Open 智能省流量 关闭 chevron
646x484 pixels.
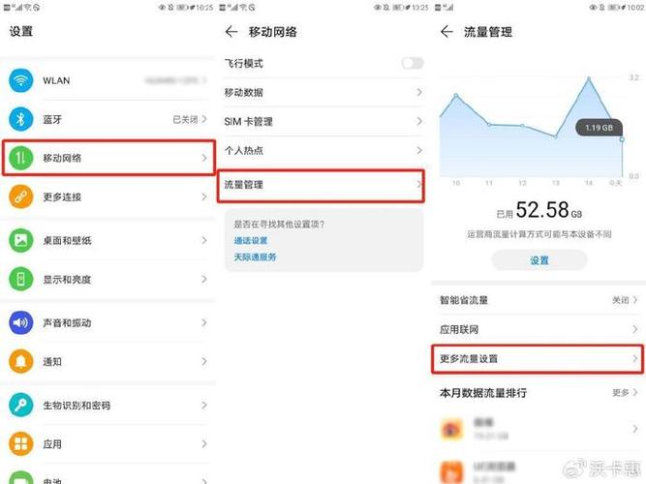pos(635,300)
